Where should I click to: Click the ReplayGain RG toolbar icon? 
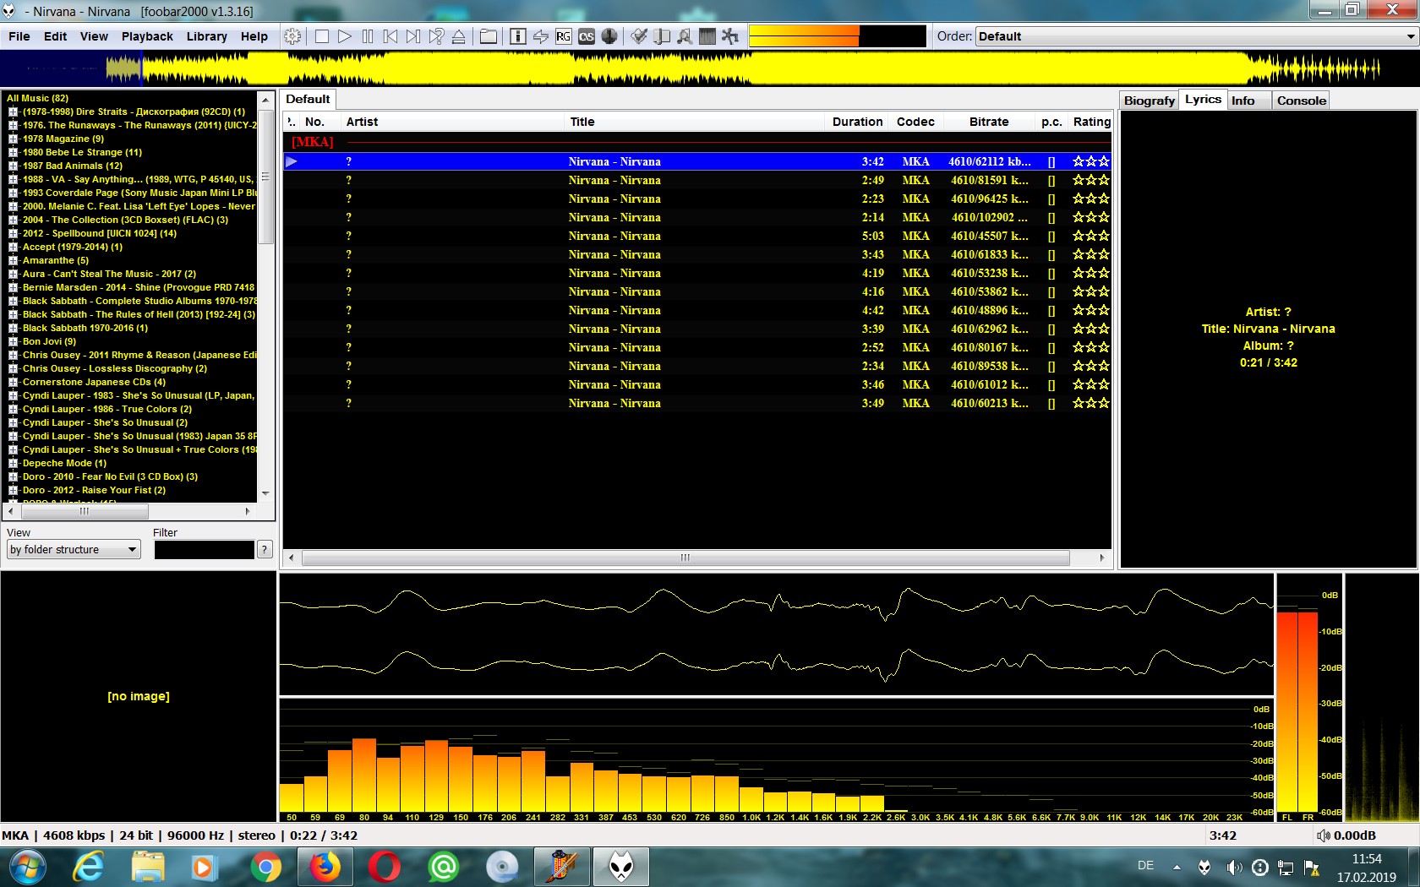(564, 36)
